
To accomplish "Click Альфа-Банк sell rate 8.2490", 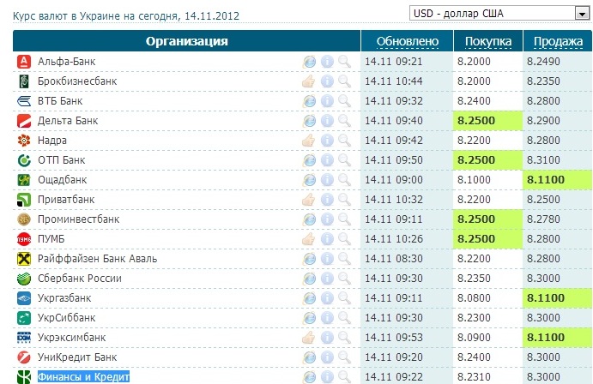I will coord(543,62).
